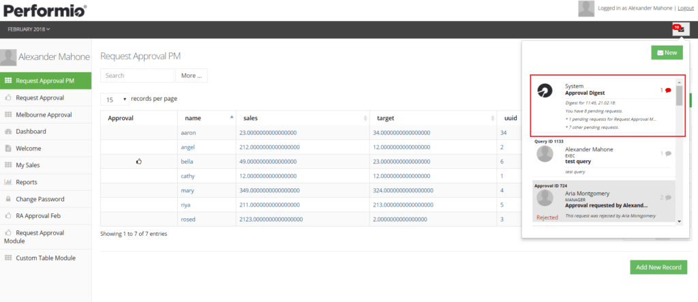Click the comment bubble on test query message
This screenshot has height=302, width=698.
pyautogui.click(x=668, y=153)
